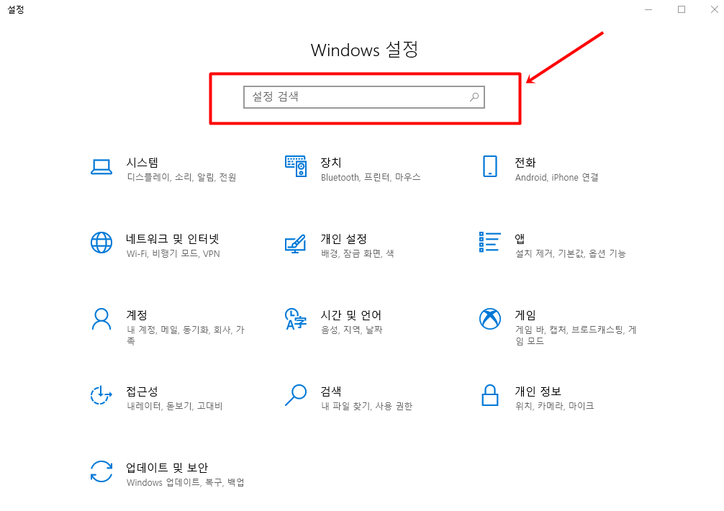Click text Windows 업데이트, 복구, 백업
This screenshot has height=511, width=724.
pos(185,482)
